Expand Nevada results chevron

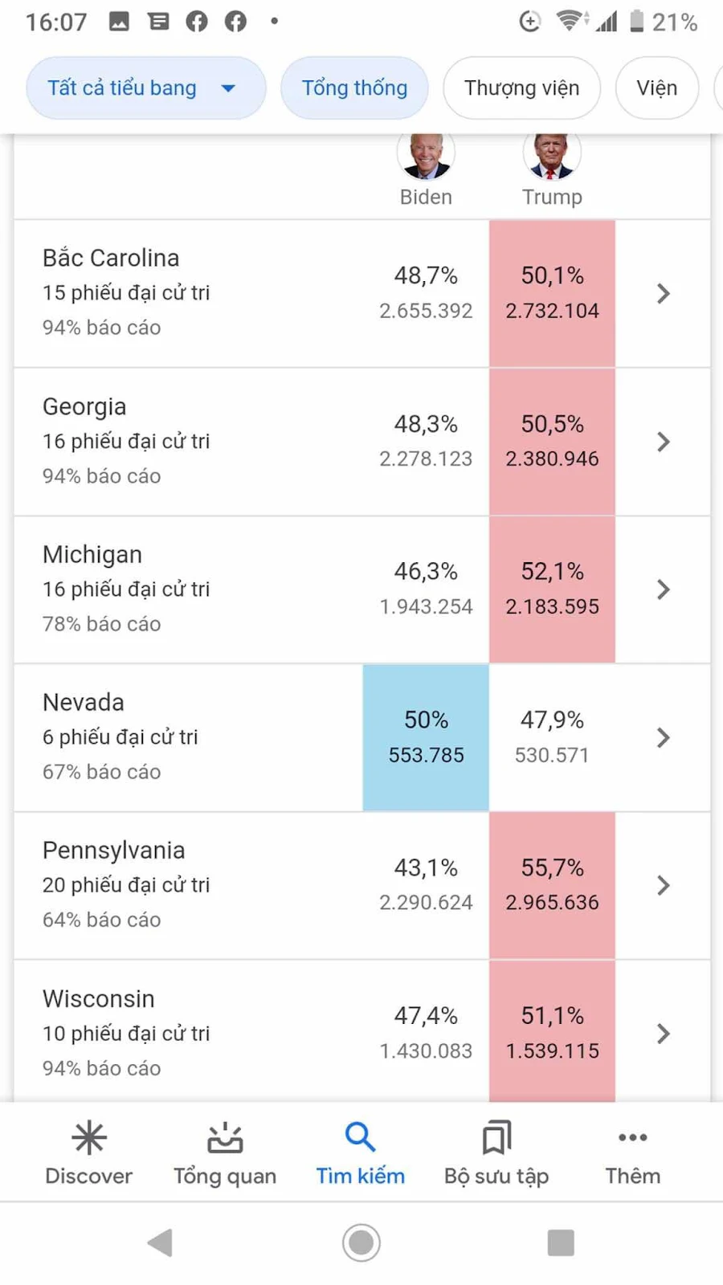(663, 737)
